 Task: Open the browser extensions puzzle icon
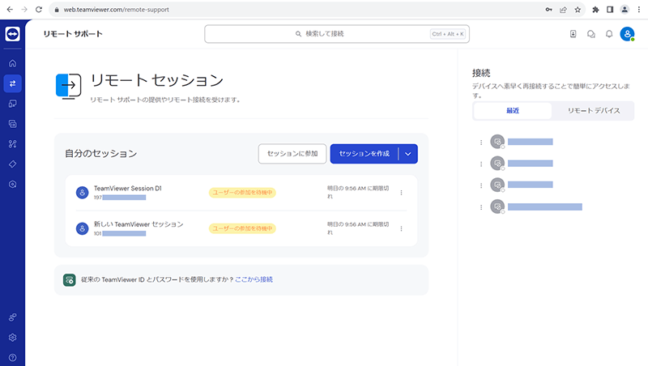595,10
